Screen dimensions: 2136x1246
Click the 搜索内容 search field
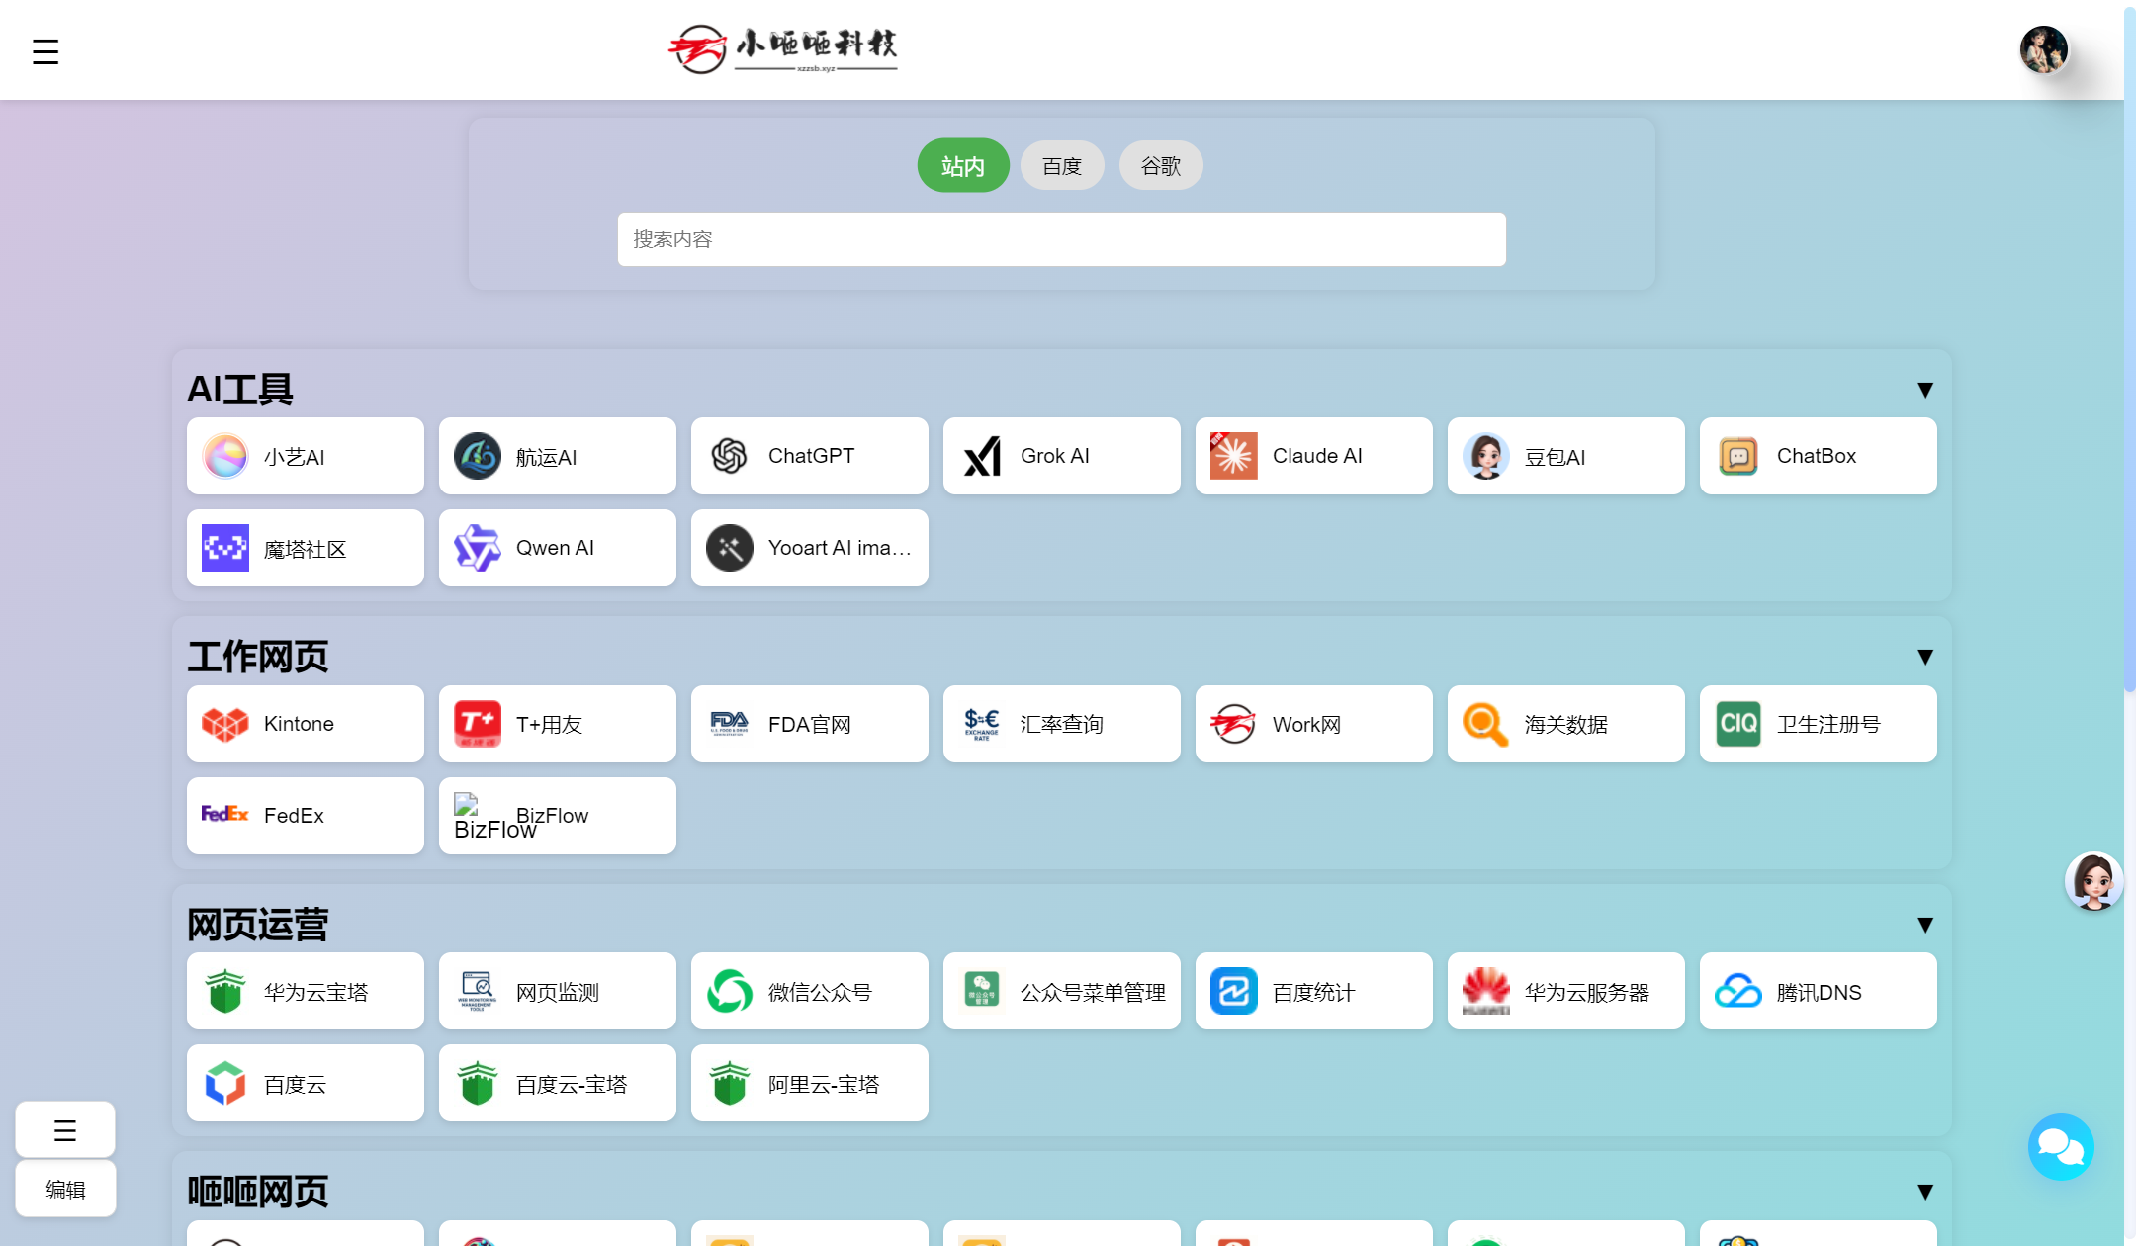tap(1061, 239)
